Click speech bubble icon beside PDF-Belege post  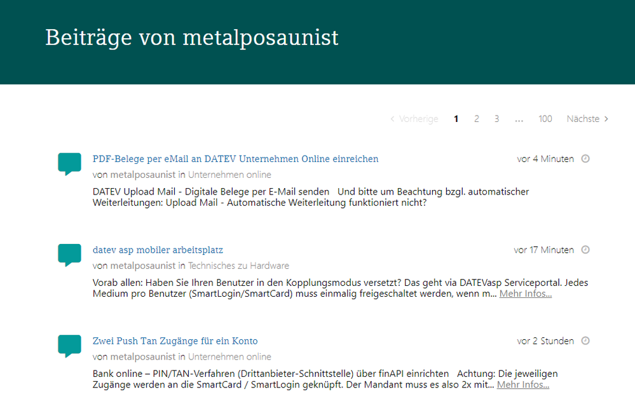[69, 163]
